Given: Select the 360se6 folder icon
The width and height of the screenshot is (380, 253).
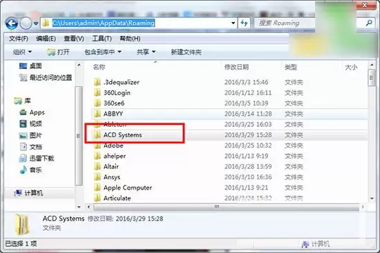Looking at the screenshot, I should click(97, 103).
